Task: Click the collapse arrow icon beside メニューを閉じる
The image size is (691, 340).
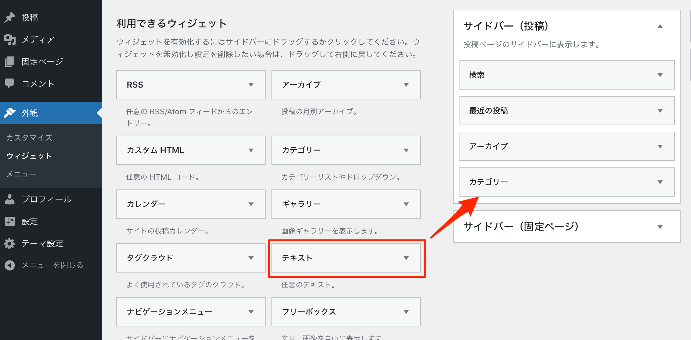Action: [x=10, y=265]
